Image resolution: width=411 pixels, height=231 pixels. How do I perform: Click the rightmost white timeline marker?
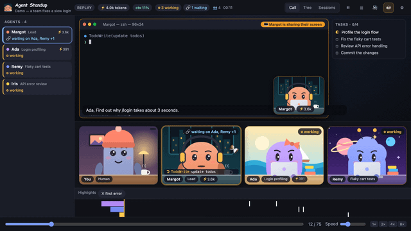click(x=348, y=215)
